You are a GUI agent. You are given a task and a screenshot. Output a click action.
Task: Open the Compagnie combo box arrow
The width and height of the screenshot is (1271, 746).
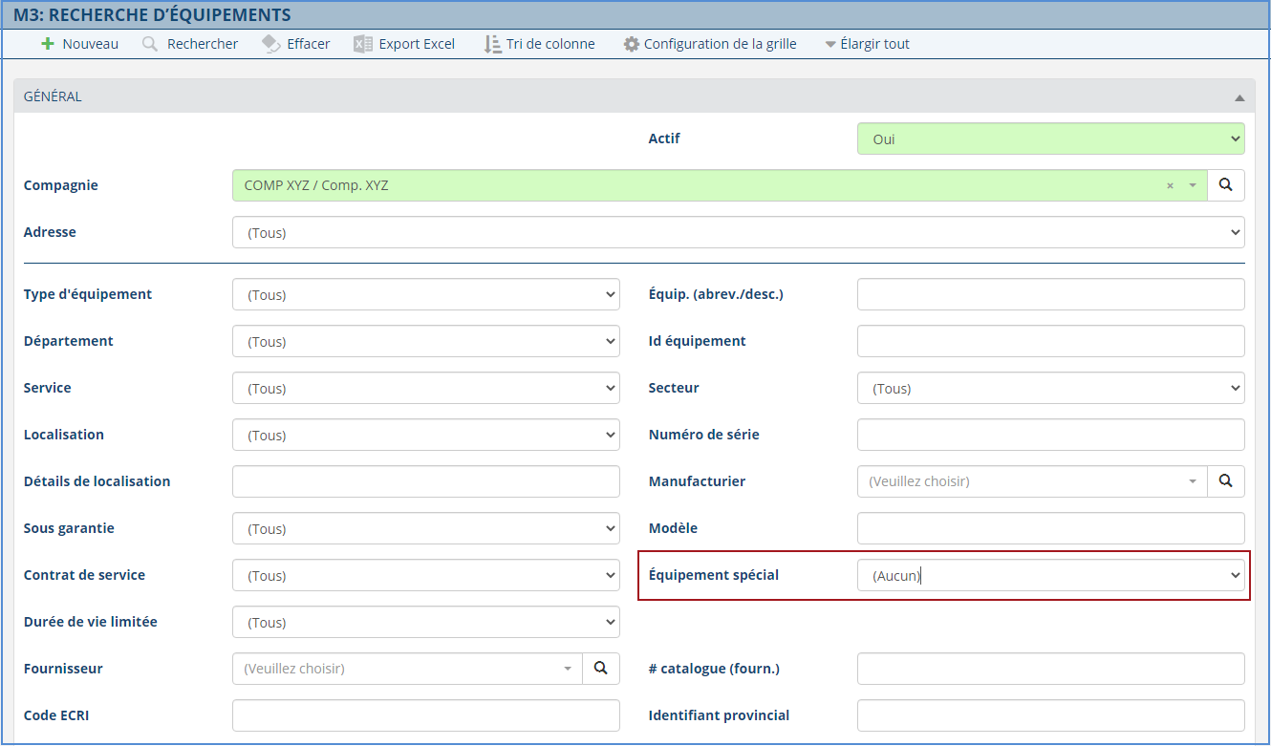coord(1193,186)
